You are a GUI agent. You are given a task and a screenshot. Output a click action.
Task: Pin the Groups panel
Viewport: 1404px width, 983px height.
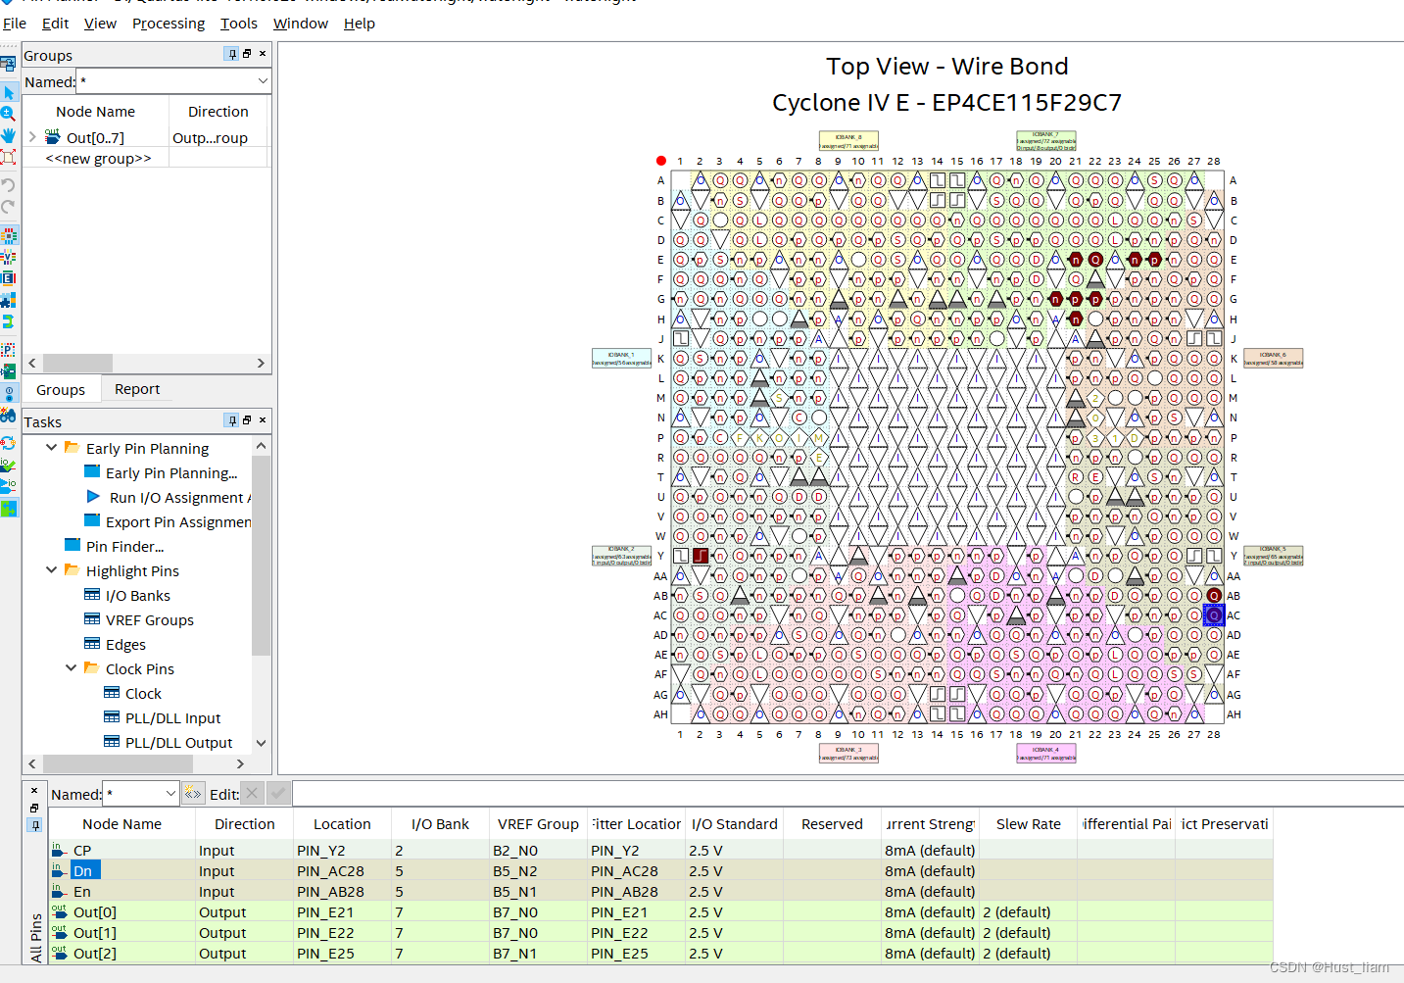pyautogui.click(x=231, y=54)
